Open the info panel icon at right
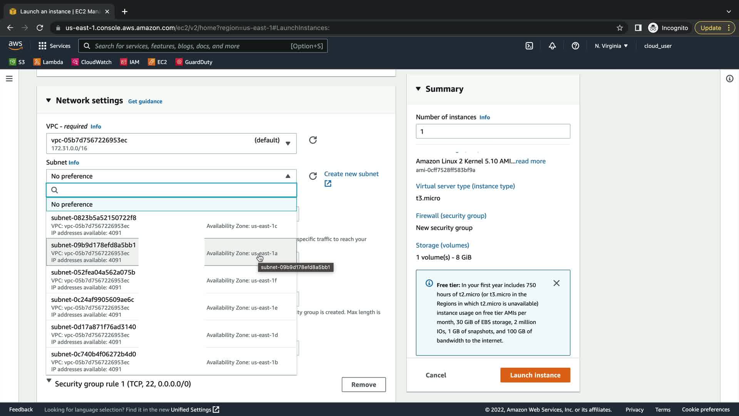 (729, 79)
